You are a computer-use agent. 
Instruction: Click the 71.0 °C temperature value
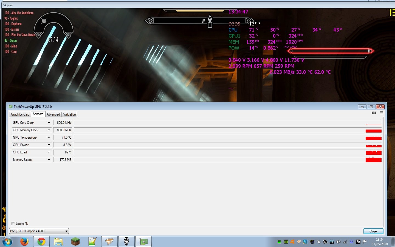63,137
